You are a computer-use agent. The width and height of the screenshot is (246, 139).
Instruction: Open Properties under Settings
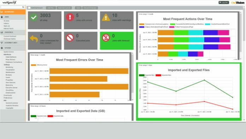9,80
